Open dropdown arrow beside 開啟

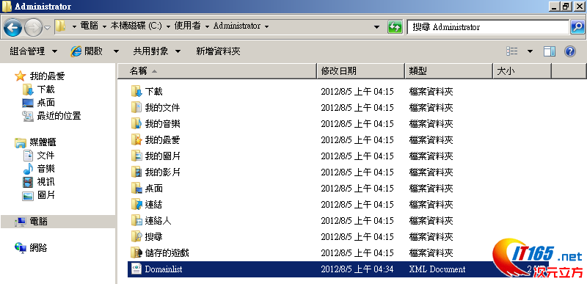116,51
